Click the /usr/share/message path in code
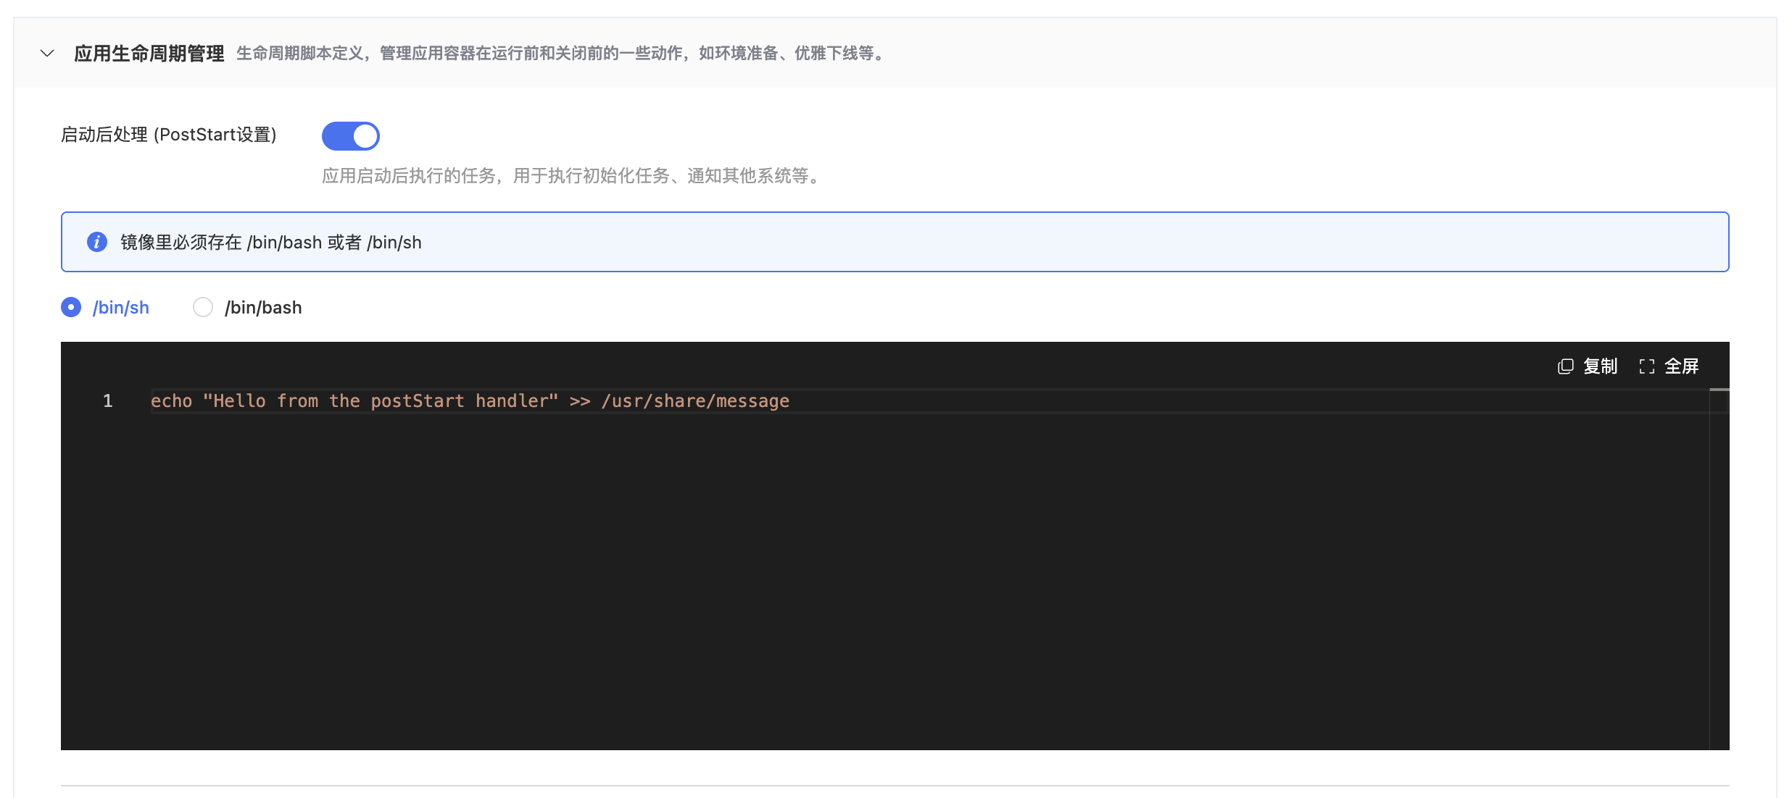This screenshot has height=798, width=1792. 695,400
